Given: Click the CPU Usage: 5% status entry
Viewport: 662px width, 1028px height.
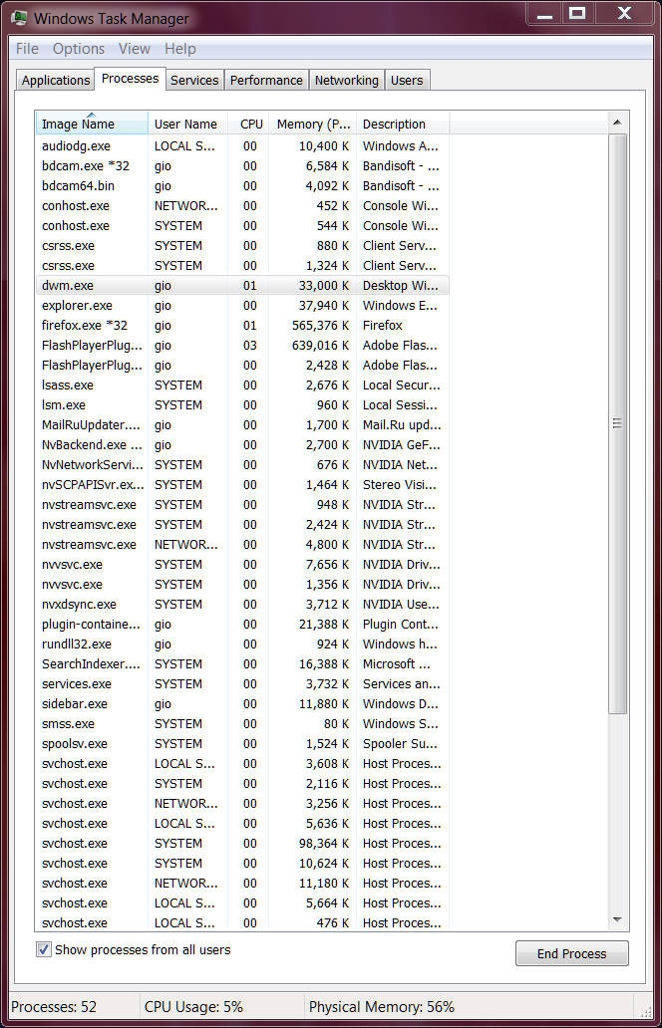Looking at the screenshot, I should click(193, 1006).
